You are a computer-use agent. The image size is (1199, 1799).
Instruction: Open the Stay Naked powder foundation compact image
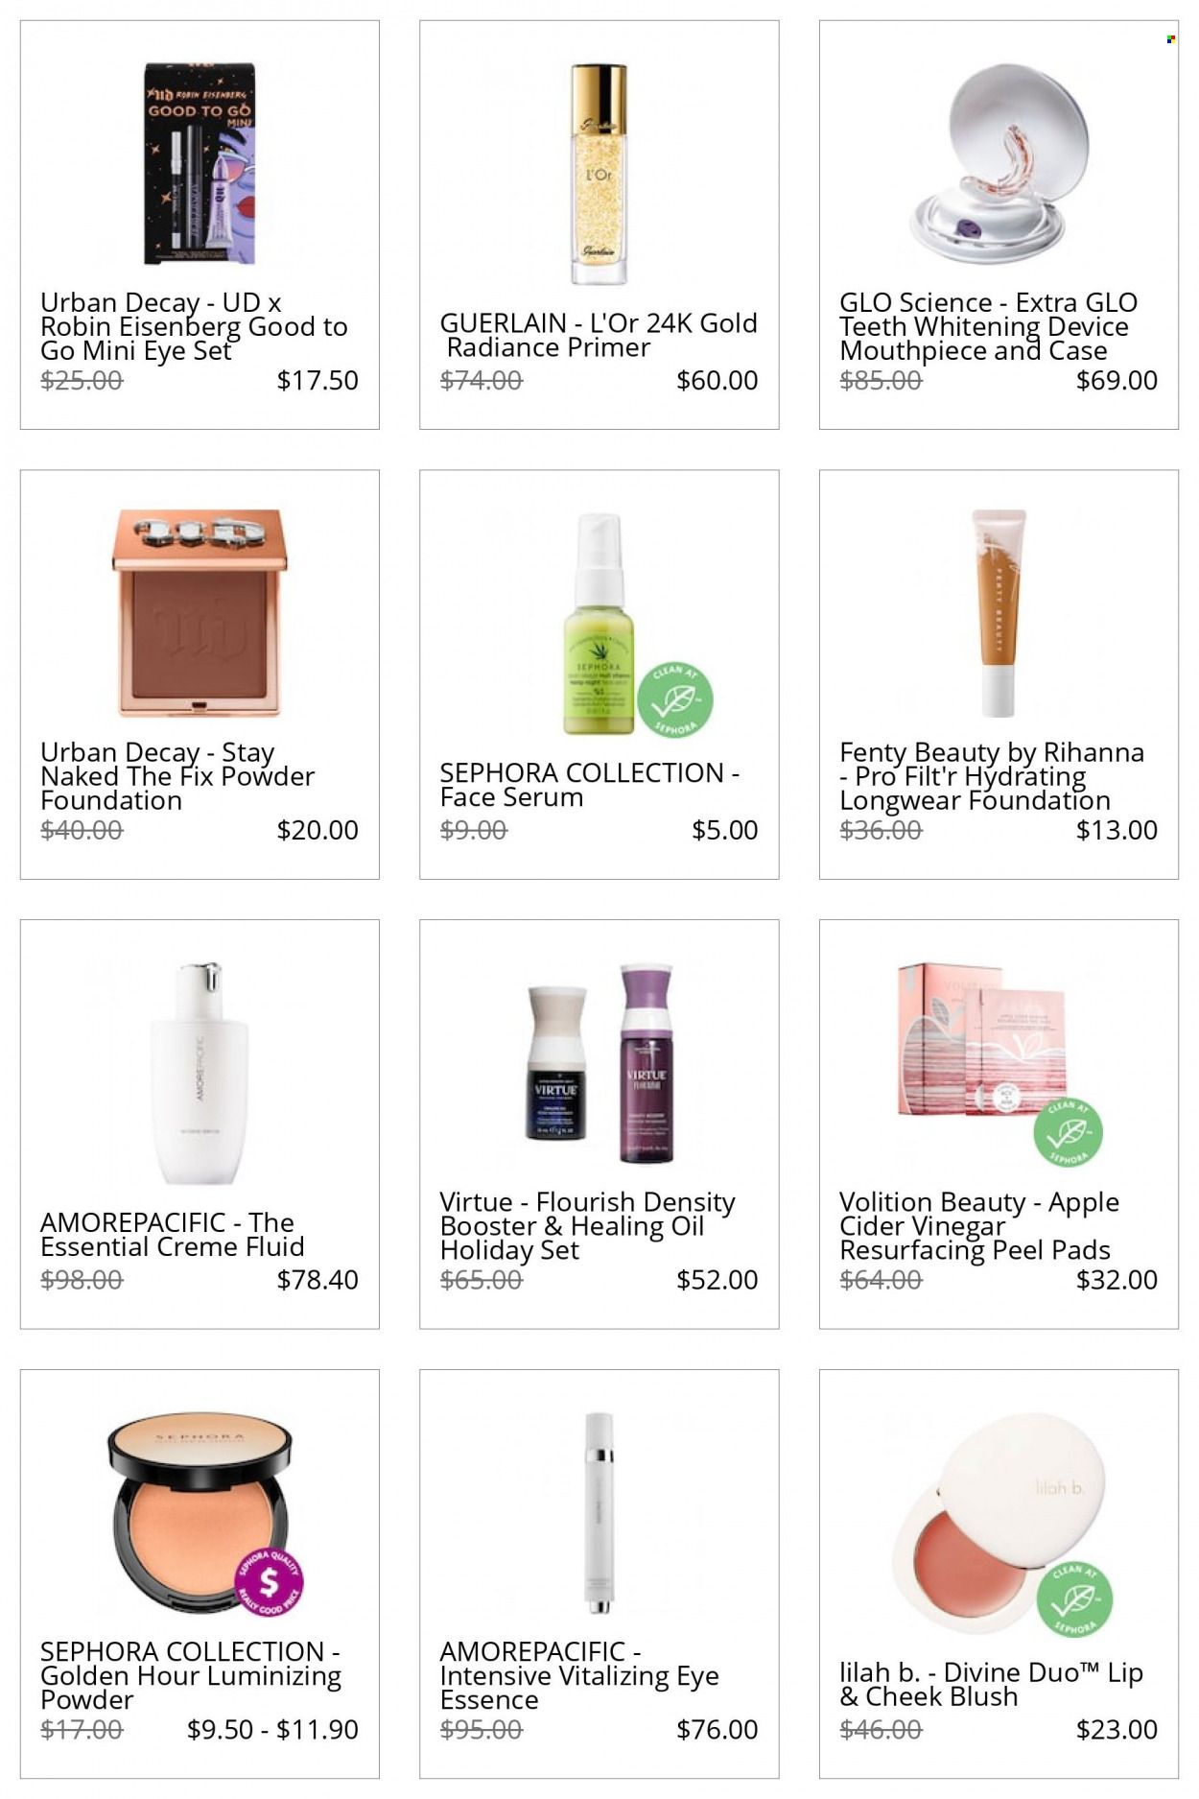point(200,613)
